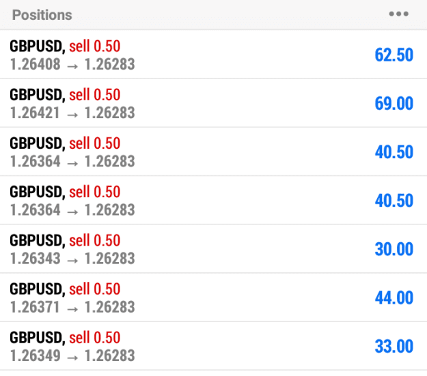Select the GBPUSD position opened at 1.26421
The width and height of the screenshot is (427, 376).
(x=213, y=103)
